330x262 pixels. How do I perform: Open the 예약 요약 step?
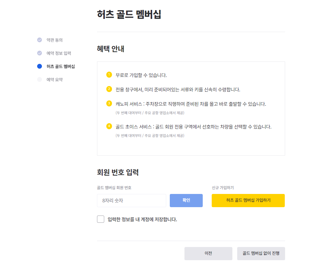pos(54,79)
